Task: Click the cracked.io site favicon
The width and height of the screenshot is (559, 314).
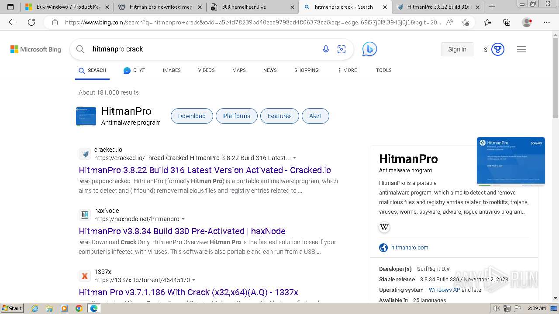Action: point(85,154)
